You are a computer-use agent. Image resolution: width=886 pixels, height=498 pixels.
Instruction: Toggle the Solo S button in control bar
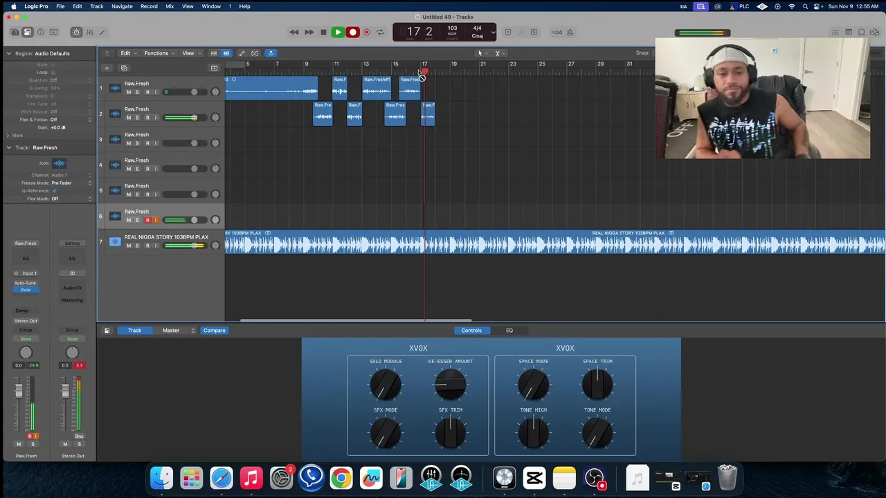coord(534,32)
